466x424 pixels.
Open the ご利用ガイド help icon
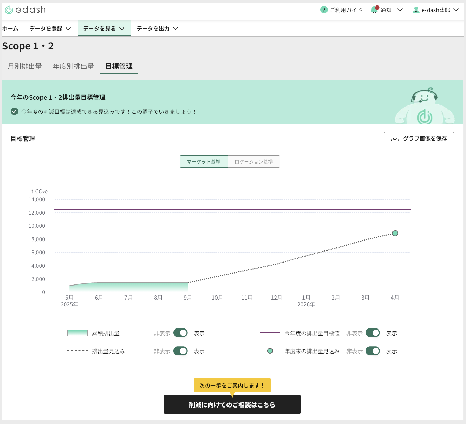click(324, 10)
